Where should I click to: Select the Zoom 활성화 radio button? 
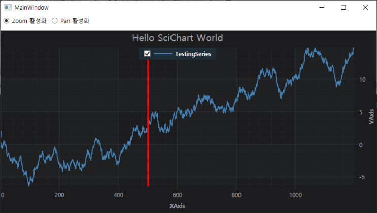tap(6, 21)
